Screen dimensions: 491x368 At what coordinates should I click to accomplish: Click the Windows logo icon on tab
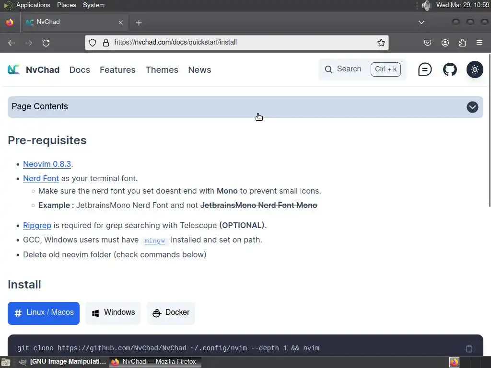click(95, 313)
